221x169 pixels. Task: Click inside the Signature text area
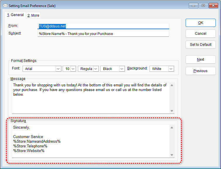click(x=91, y=141)
